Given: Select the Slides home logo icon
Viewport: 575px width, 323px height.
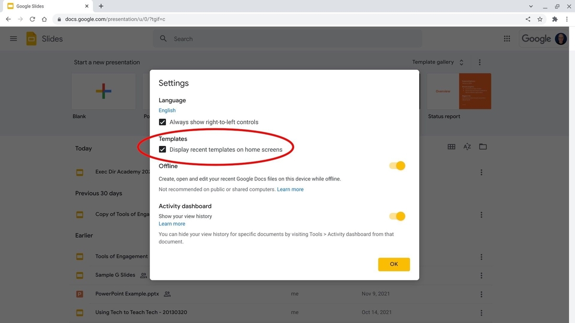Looking at the screenshot, I should (31, 38).
